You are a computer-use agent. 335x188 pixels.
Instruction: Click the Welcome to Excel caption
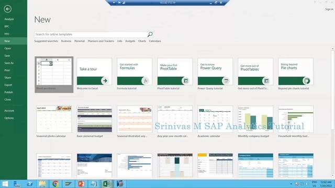pos(87,88)
